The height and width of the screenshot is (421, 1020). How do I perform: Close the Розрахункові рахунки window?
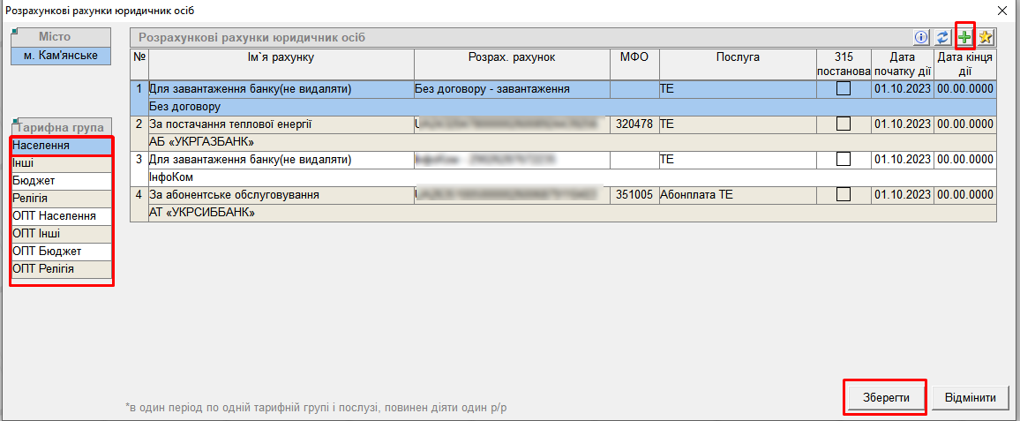[1001, 11]
